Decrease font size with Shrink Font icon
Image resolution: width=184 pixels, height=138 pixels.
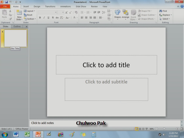[x=70, y=13]
